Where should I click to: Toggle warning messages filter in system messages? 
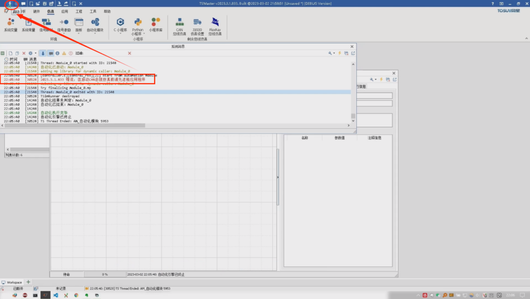pyautogui.click(x=63, y=53)
